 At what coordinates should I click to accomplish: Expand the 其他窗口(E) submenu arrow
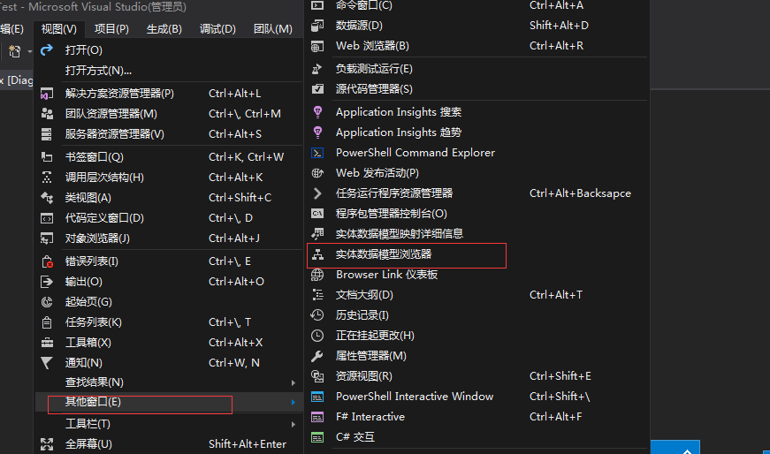[294, 402]
